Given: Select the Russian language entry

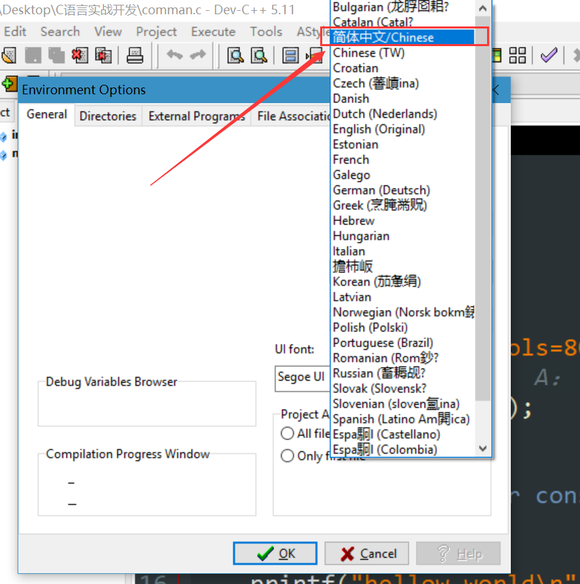Looking at the screenshot, I should (x=403, y=373).
